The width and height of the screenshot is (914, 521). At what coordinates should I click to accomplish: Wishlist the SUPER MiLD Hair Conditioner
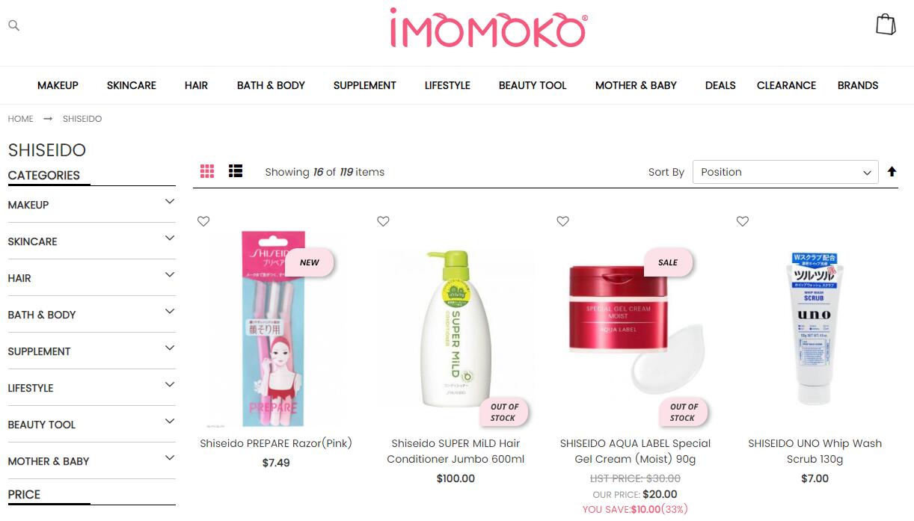click(x=383, y=221)
